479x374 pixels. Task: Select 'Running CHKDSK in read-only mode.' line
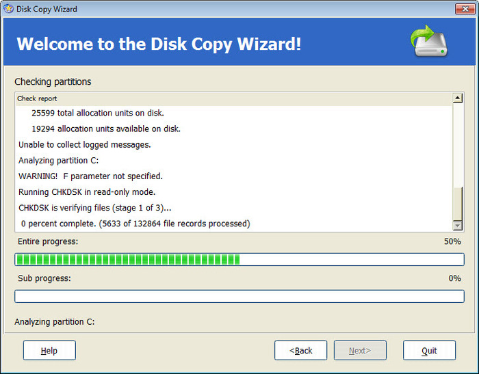click(87, 192)
